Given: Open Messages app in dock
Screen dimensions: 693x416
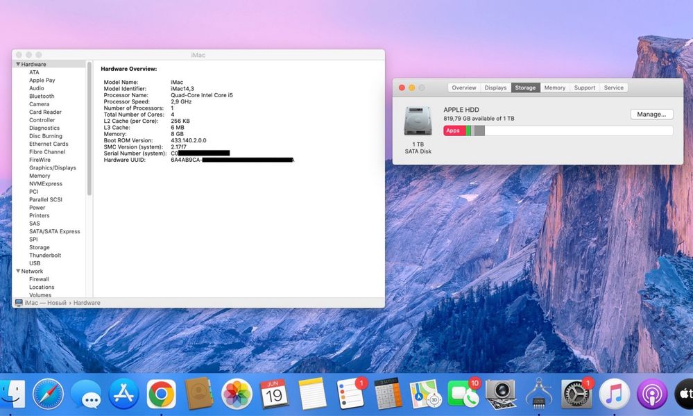Looking at the screenshot, I should (86, 394).
